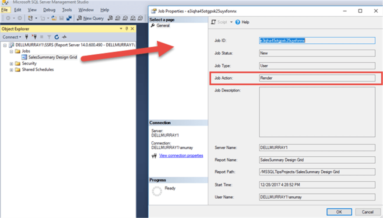
Task: Collapse the DELLMURRAY1\SSRS server node
Action: [x=5, y=45]
